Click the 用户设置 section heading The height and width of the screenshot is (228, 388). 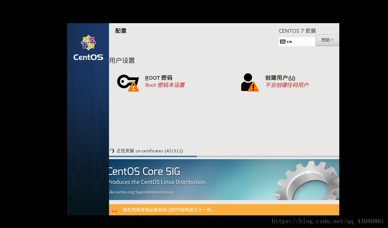[x=122, y=60]
